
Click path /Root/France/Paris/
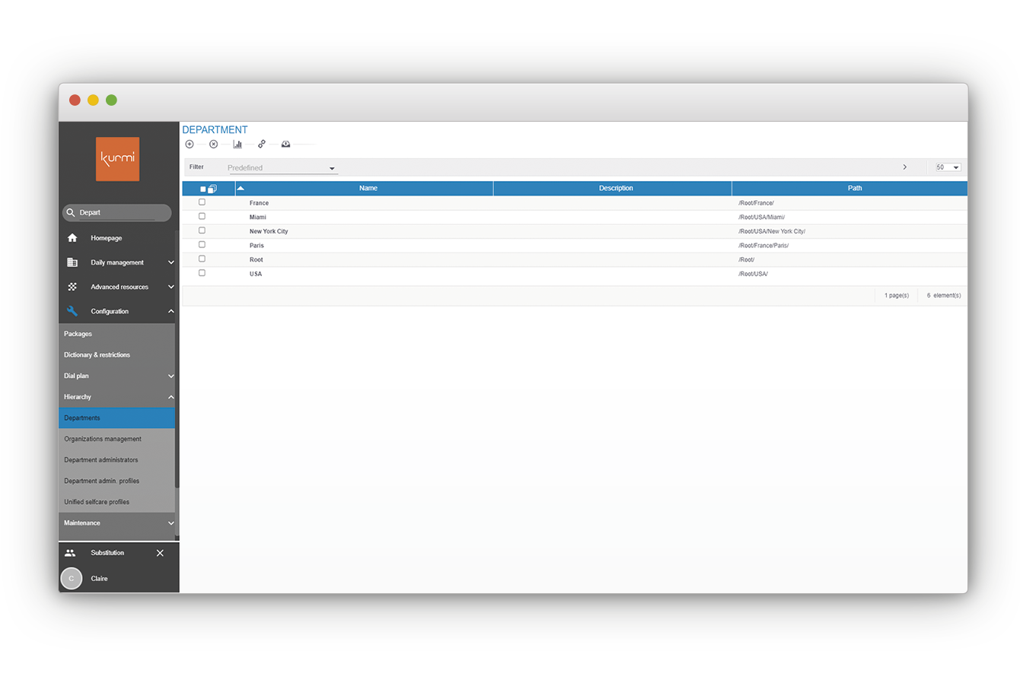(x=763, y=246)
